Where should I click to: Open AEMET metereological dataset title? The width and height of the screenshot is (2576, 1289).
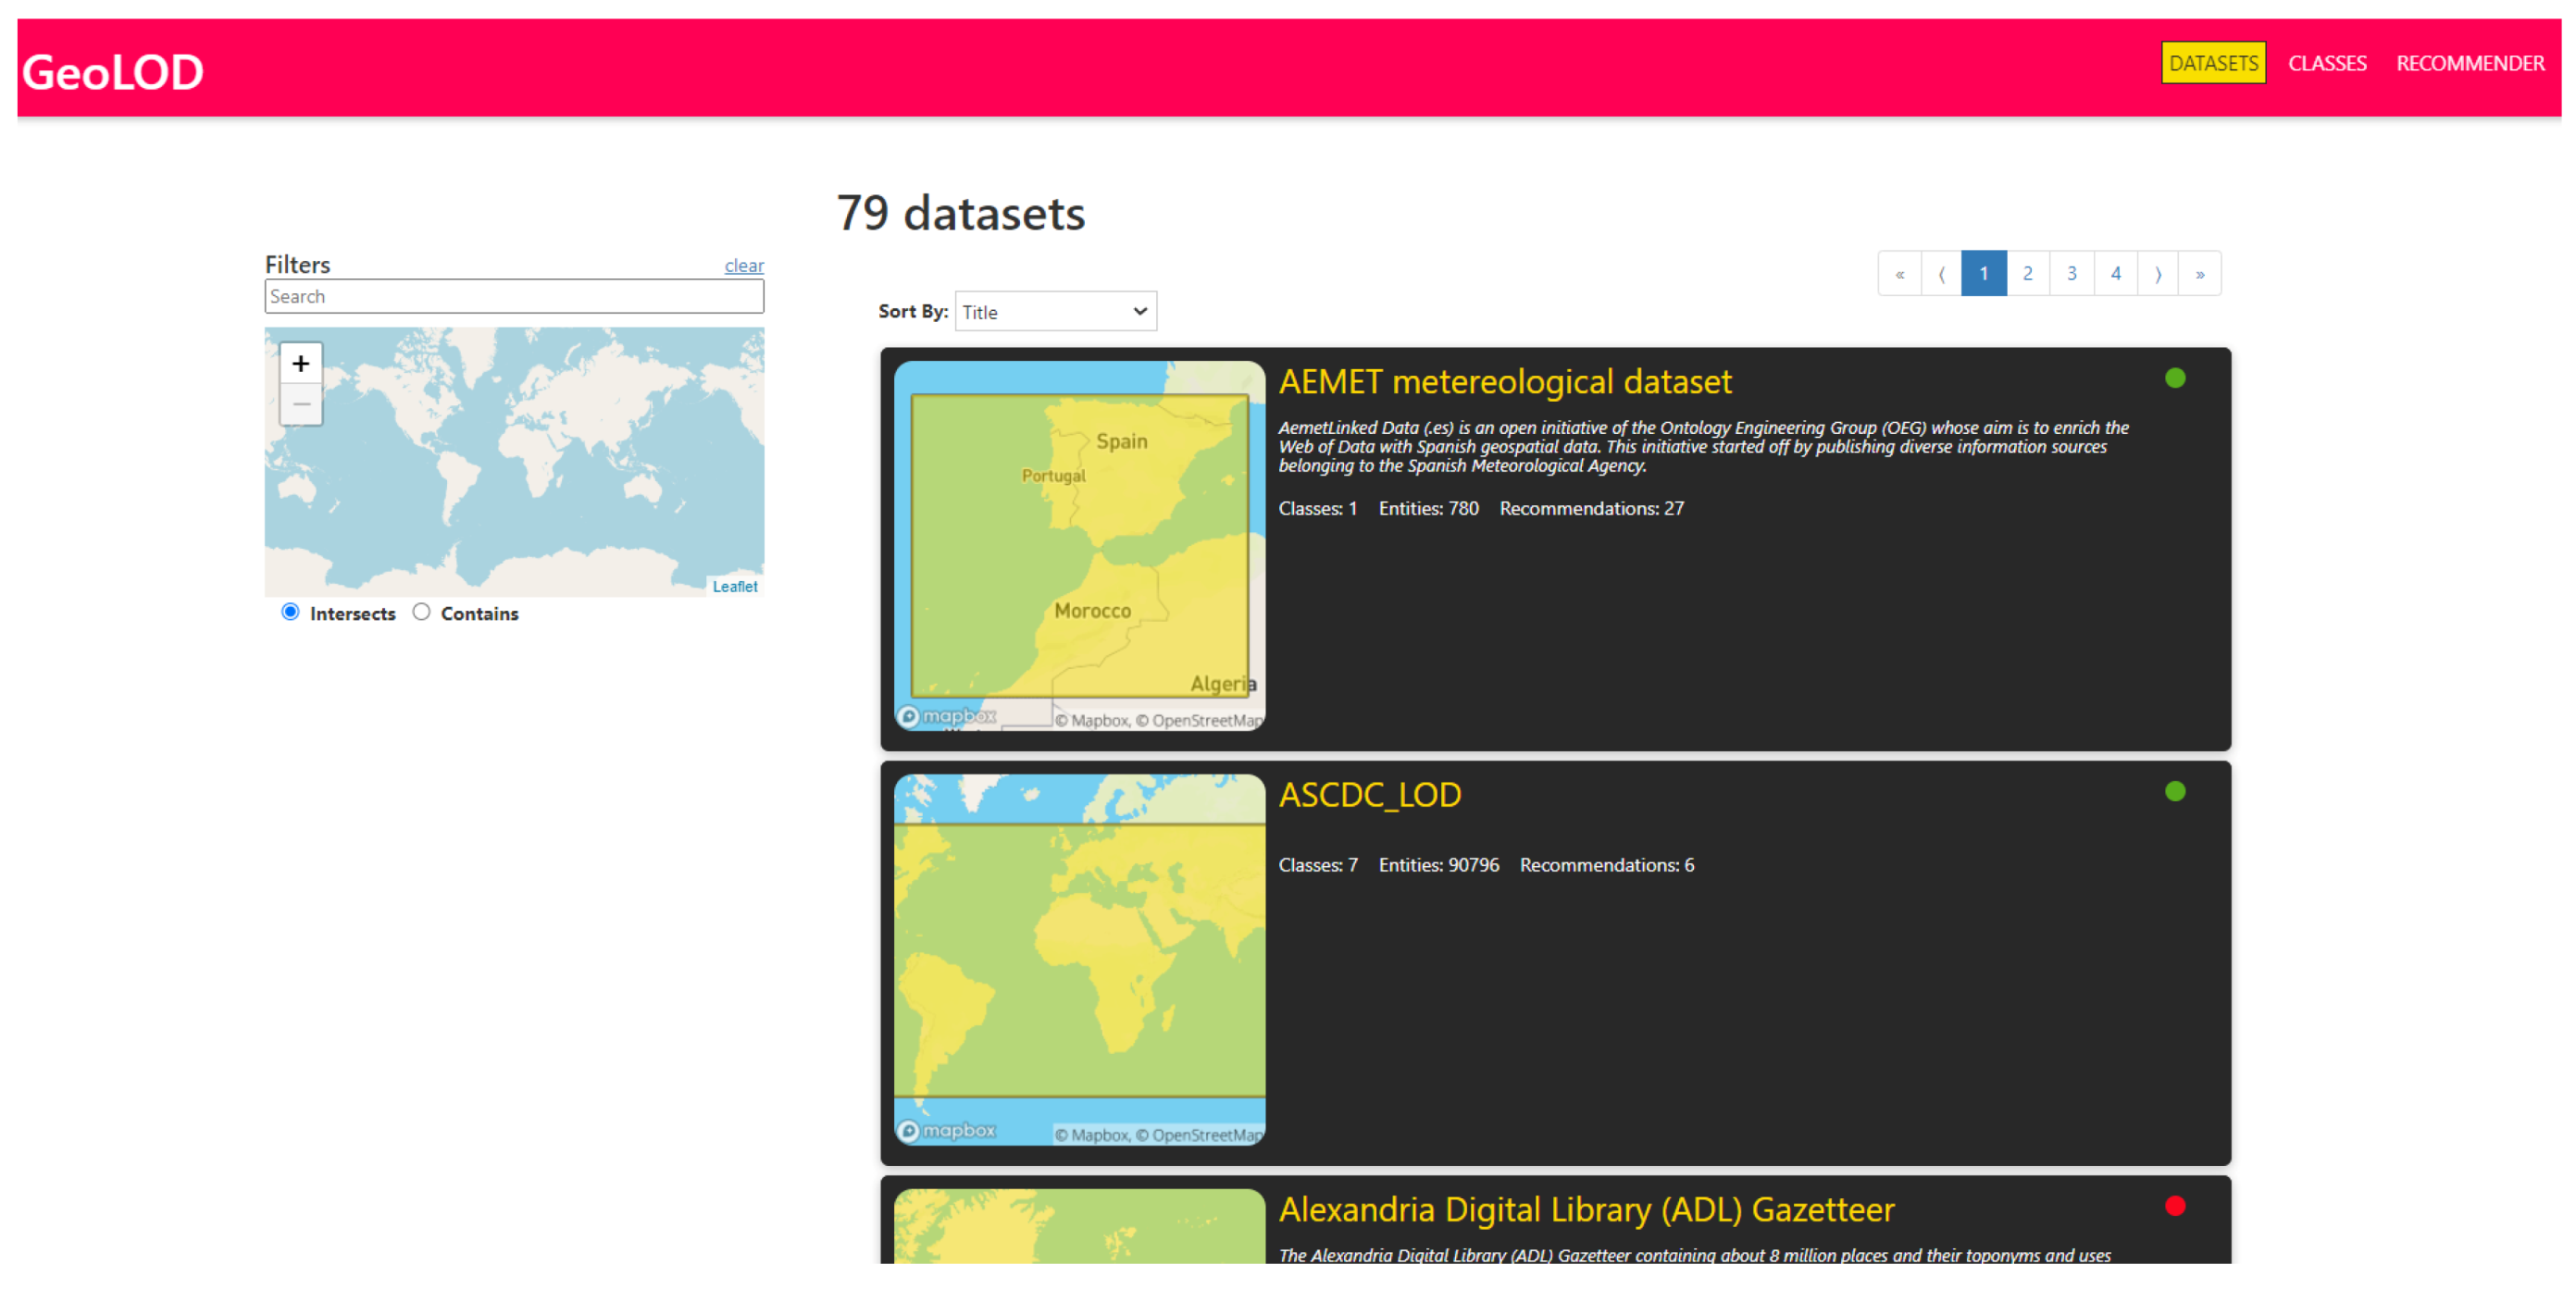click(1504, 382)
